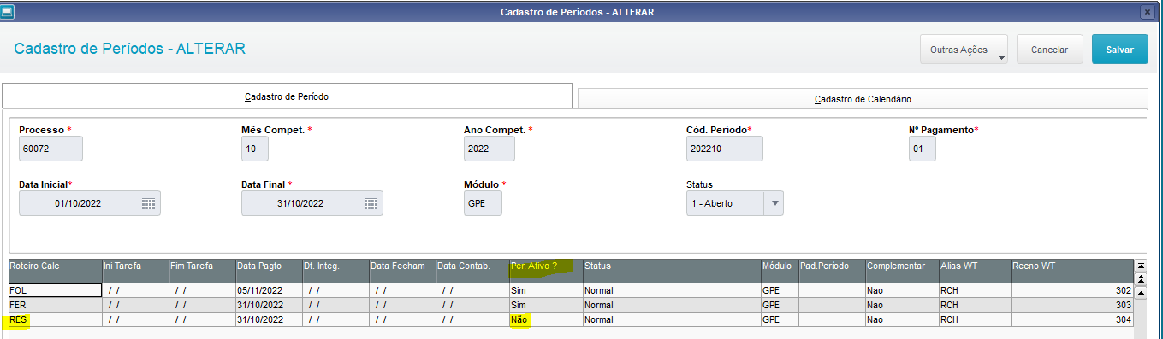This screenshot has width=1163, height=339.
Task: Click the 'Não' Per. Ativo cell
Action: tap(546, 319)
